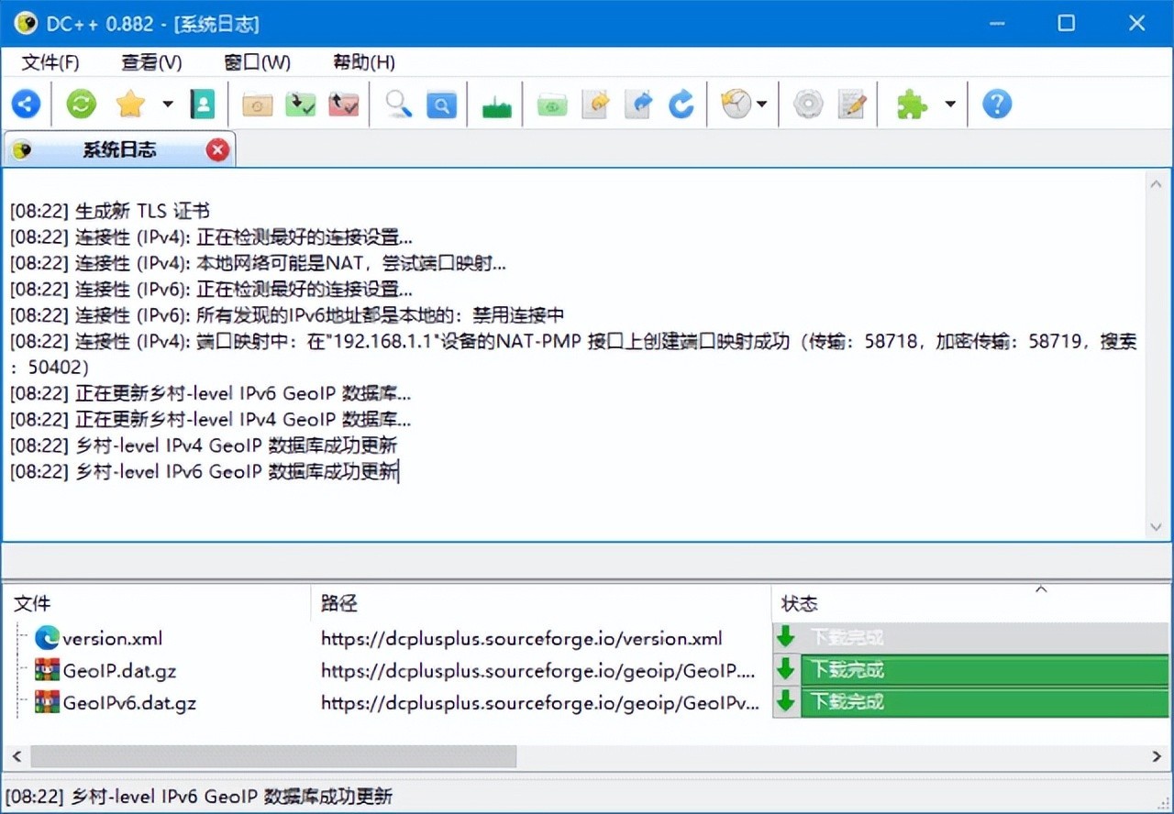Open the Download Queue folder icon
The height and width of the screenshot is (814, 1174).
pyautogui.click(x=258, y=104)
